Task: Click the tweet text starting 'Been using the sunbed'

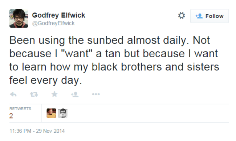Action: click(x=114, y=60)
